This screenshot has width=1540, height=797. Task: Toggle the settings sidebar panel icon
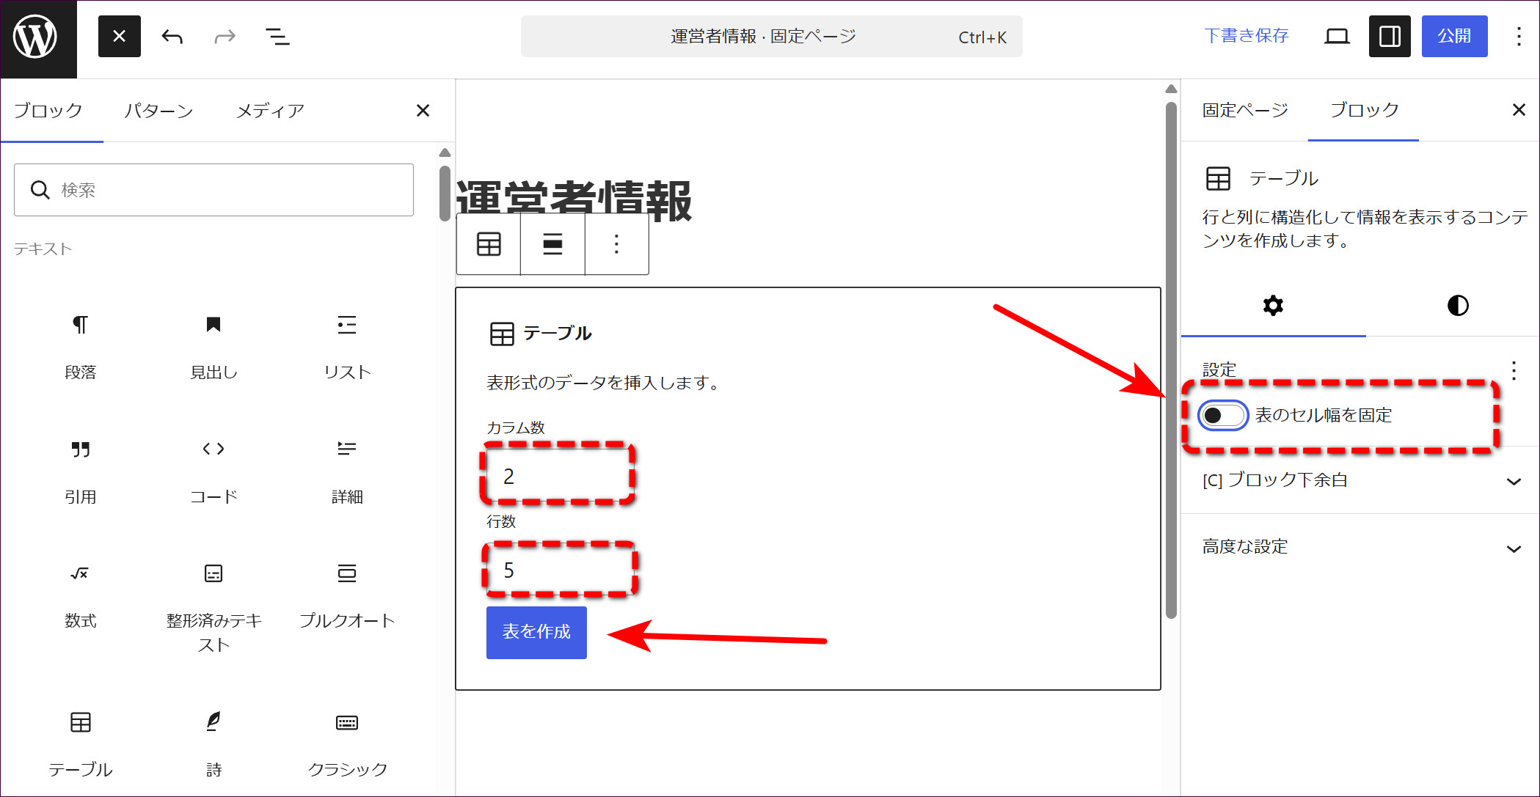[x=1390, y=37]
